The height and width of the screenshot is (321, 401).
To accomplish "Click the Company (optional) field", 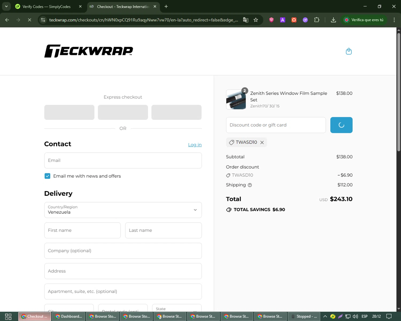I will [123, 251].
